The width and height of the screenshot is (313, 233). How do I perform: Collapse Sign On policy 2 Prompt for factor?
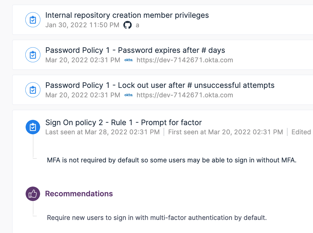(124, 122)
